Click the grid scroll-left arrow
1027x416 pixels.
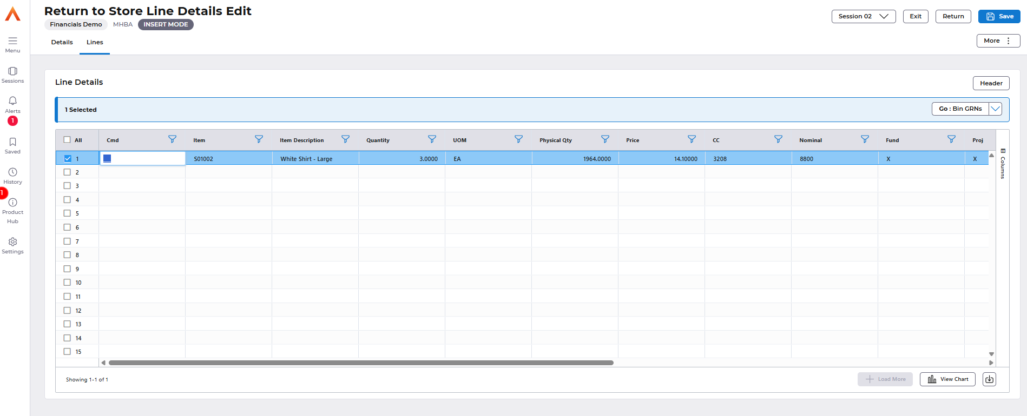[103, 363]
